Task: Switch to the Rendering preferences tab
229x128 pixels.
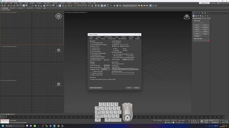Action: pos(137,39)
